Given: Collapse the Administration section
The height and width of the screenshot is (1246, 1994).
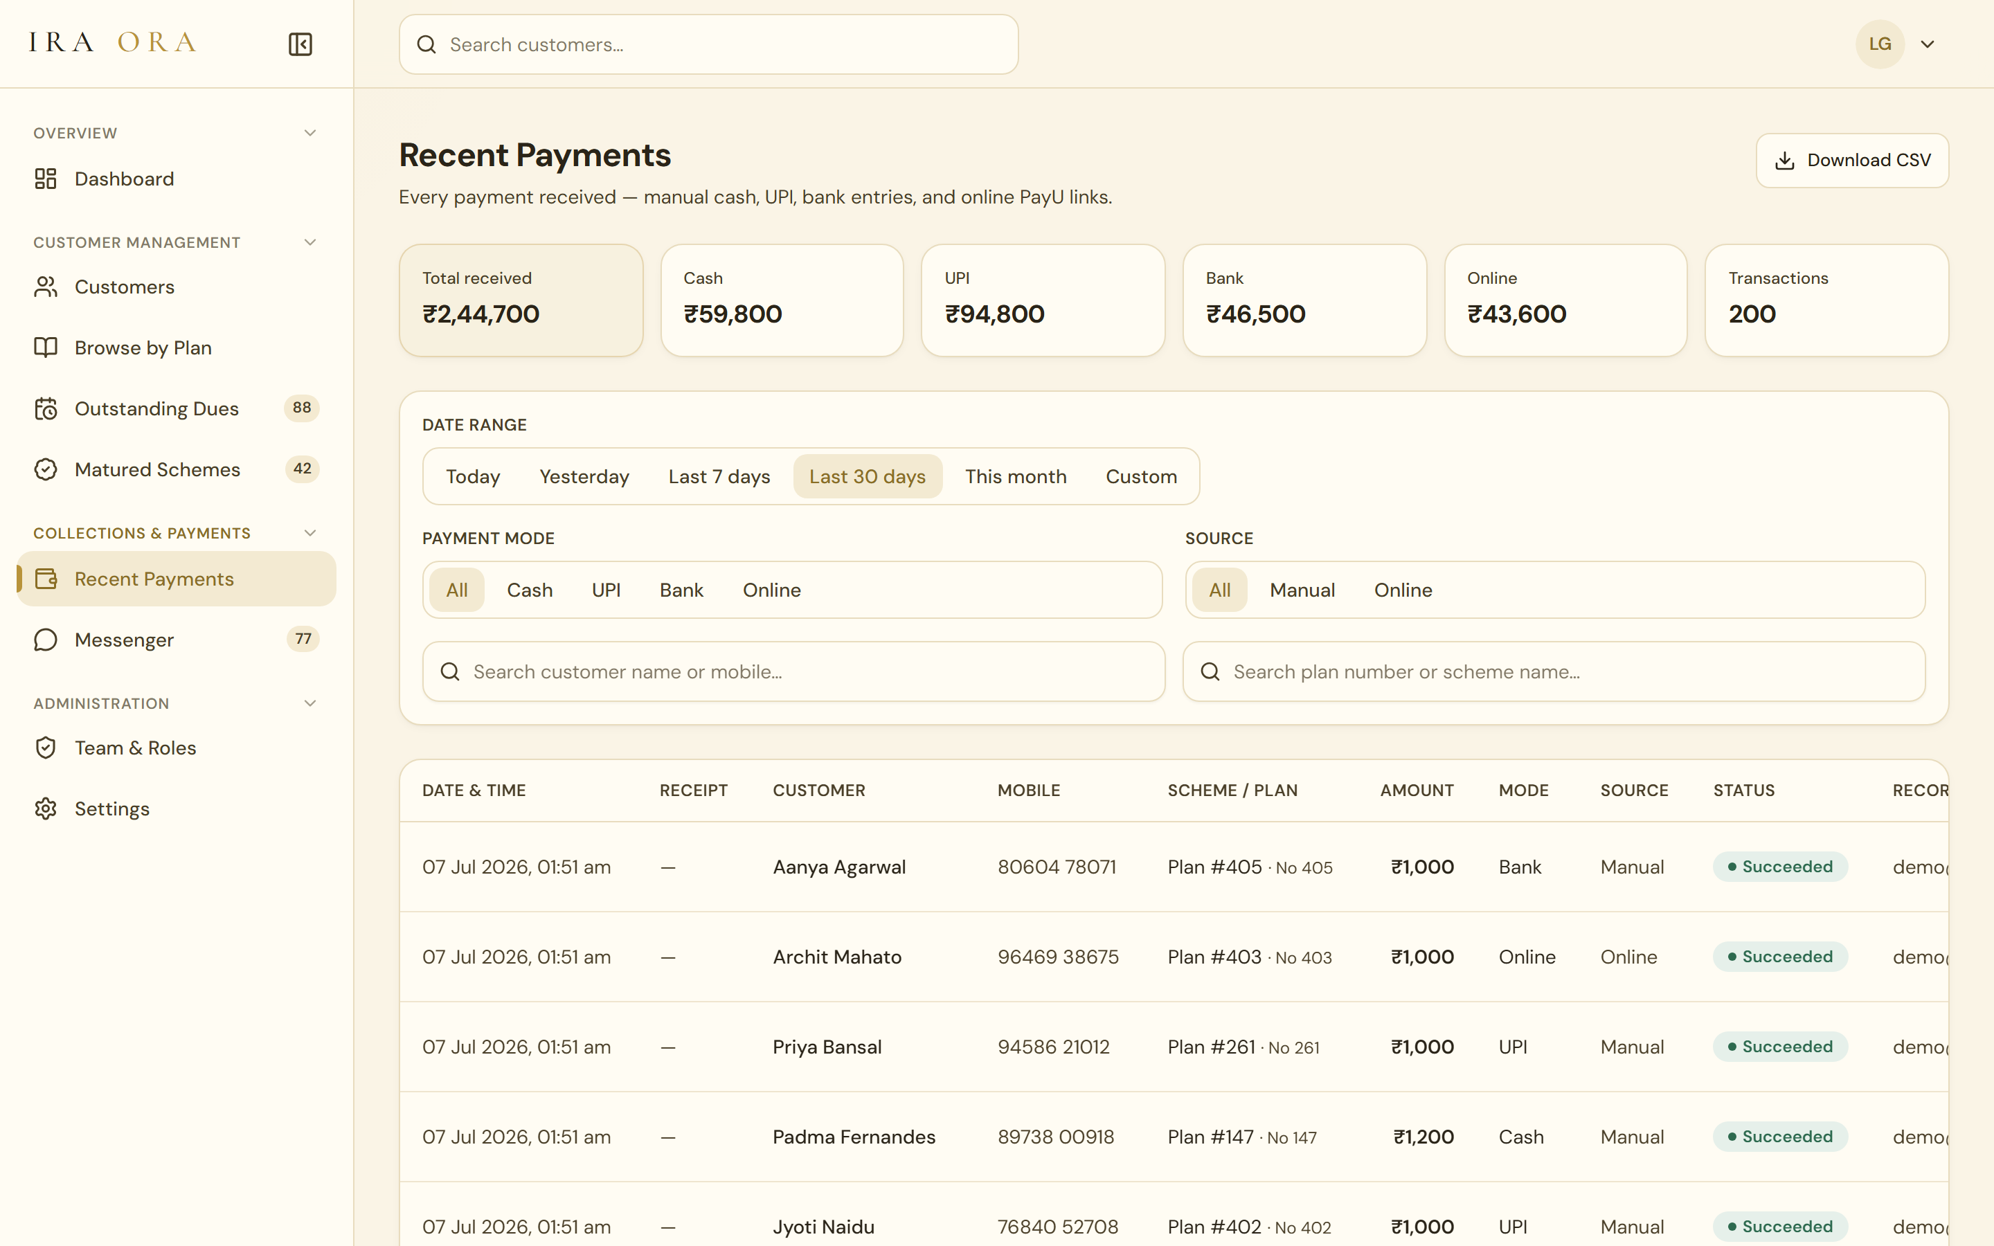Looking at the screenshot, I should coord(309,704).
